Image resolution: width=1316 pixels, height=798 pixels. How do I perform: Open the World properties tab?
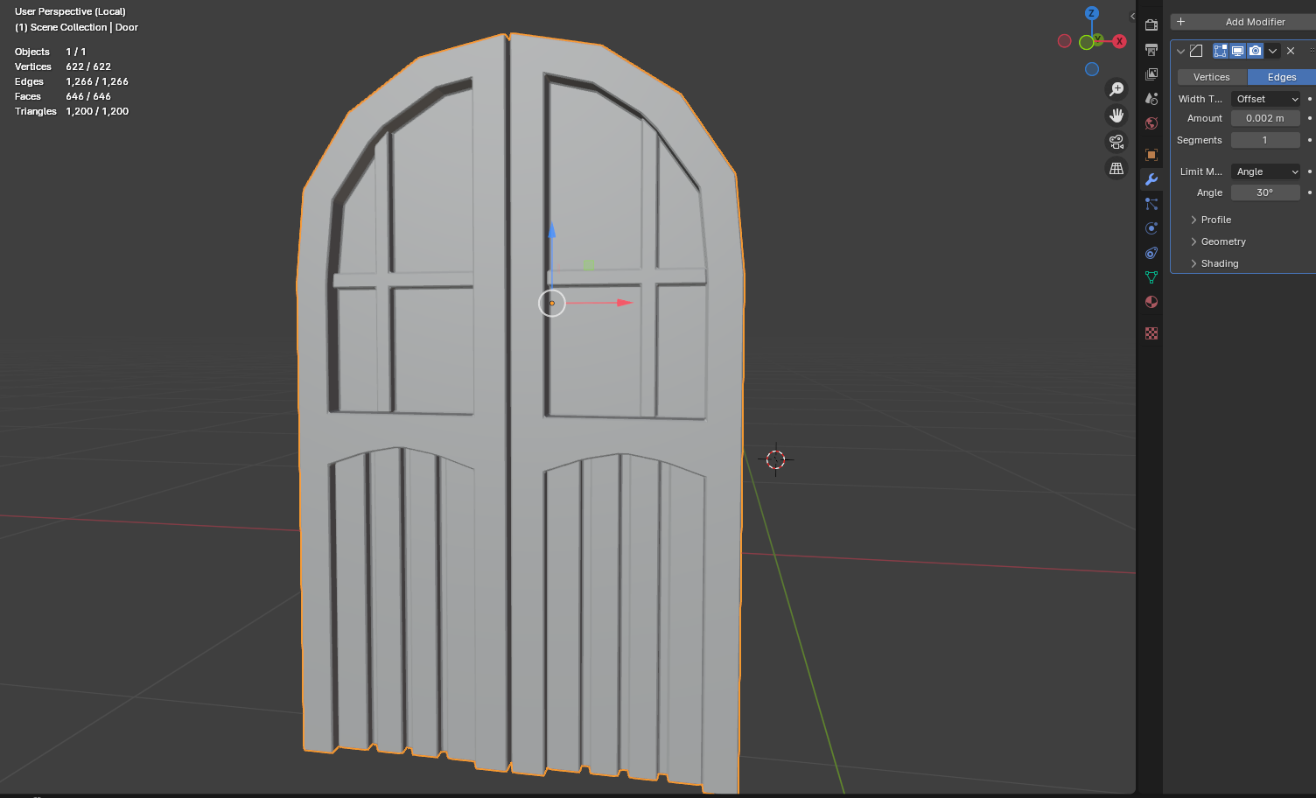click(1151, 123)
